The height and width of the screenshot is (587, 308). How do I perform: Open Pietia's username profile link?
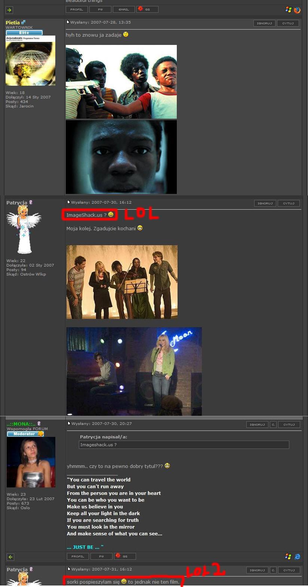pyautogui.click(x=13, y=22)
